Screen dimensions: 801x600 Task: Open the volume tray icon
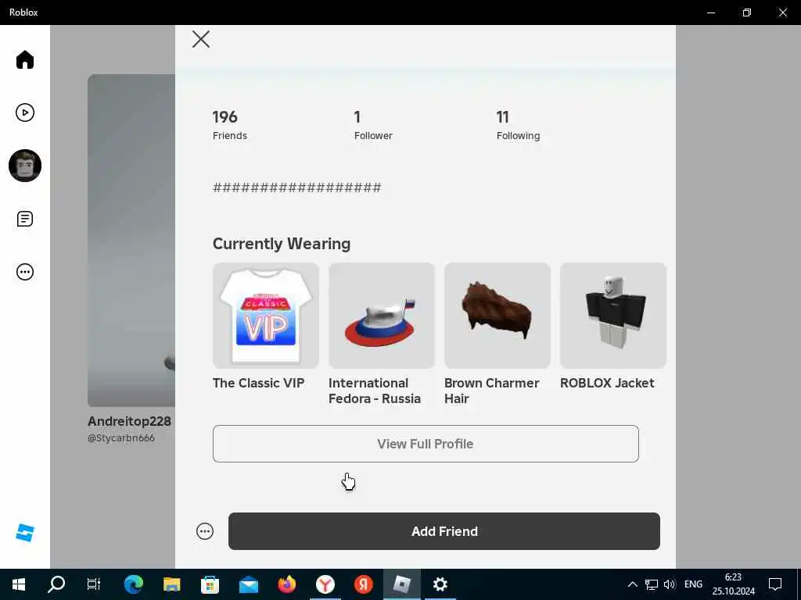(x=670, y=584)
